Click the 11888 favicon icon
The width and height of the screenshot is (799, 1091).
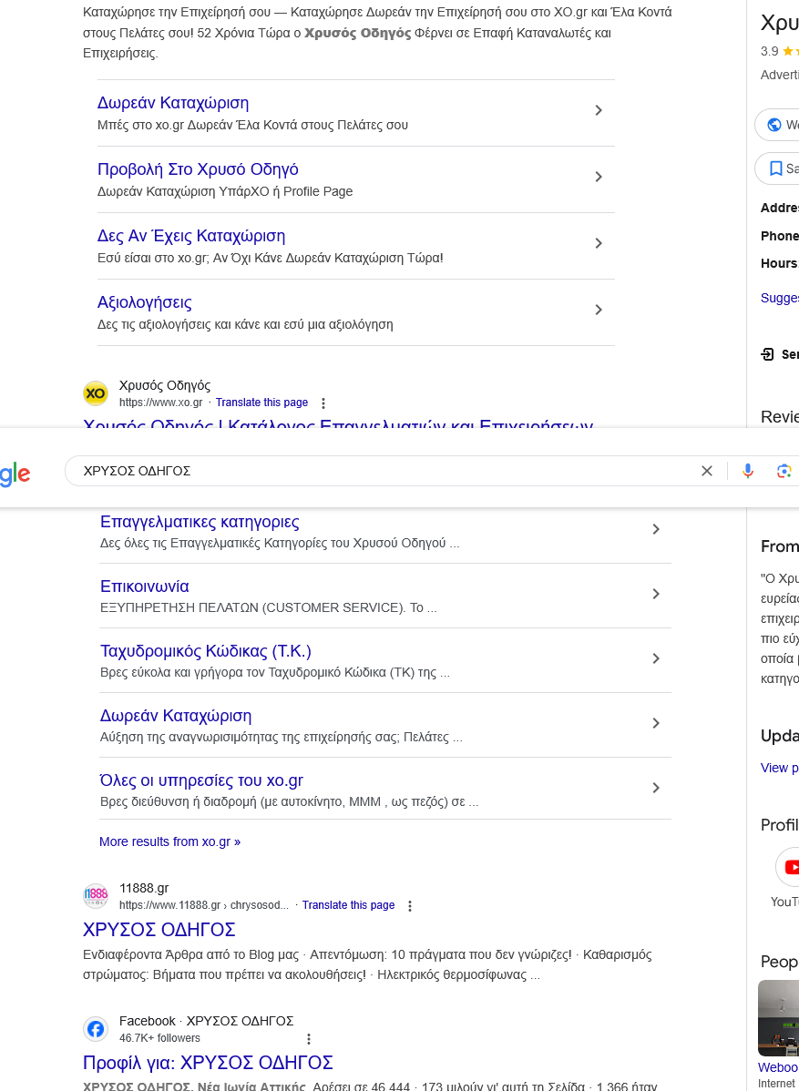pyautogui.click(x=96, y=895)
